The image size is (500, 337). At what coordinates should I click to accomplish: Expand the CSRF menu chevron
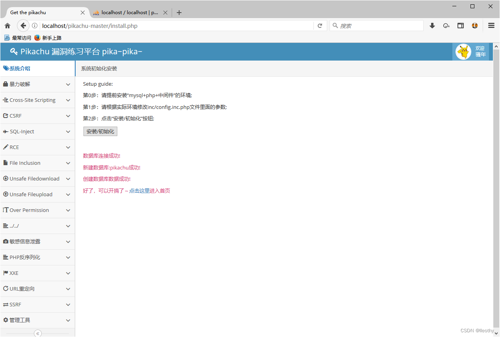click(68, 116)
